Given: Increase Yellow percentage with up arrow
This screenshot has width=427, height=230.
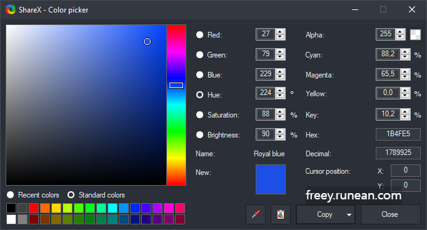Looking at the screenshot, I should 405,91.
